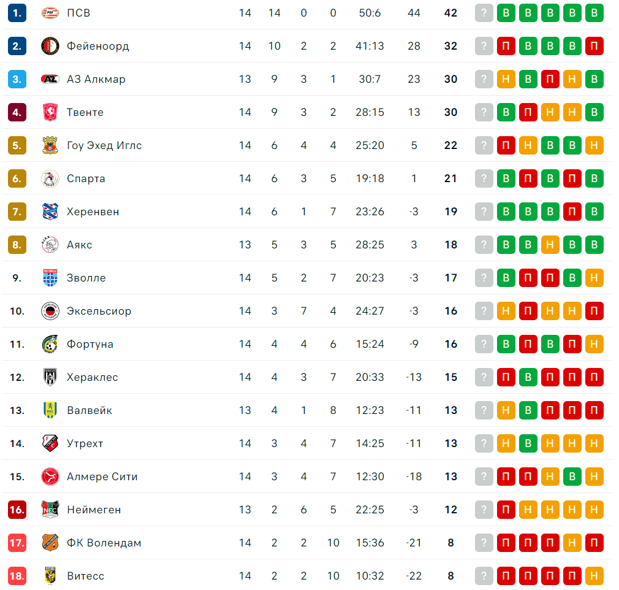Click the Feyenoord club crest

(50, 46)
